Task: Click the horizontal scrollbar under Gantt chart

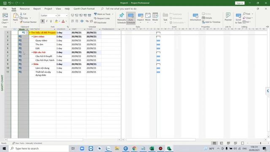Action: click(x=161, y=140)
